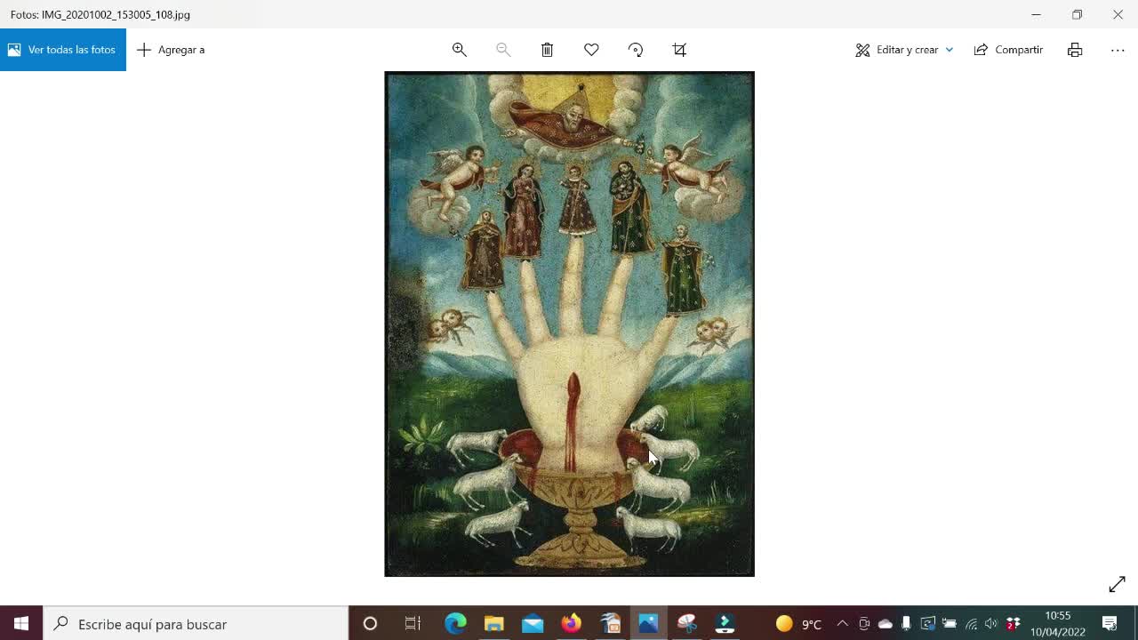This screenshot has height=640, width=1138.
Task: Open OneDrive cloud tray icon
Action: [x=886, y=624]
